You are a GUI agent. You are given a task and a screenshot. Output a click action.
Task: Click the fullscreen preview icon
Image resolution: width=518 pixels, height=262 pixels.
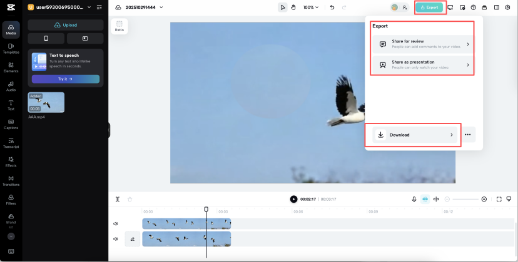pyautogui.click(x=499, y=199)
